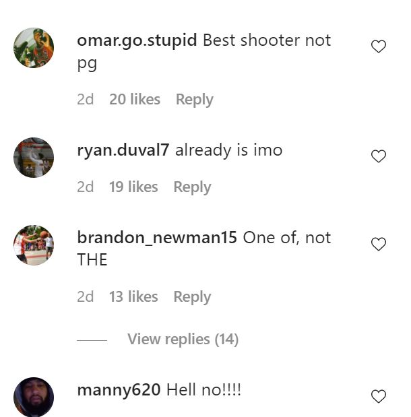View the 13 likes list

(x=133, y=296)
